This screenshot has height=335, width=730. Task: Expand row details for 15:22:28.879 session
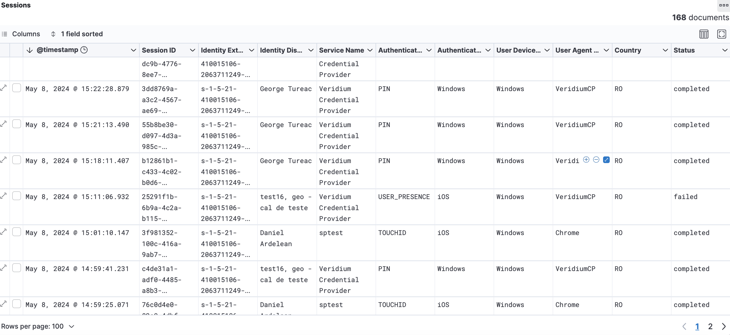(x=4, y=88)
